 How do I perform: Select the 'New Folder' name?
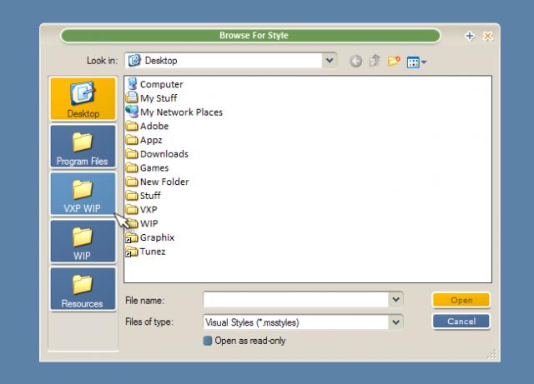[x=164, y=182]
